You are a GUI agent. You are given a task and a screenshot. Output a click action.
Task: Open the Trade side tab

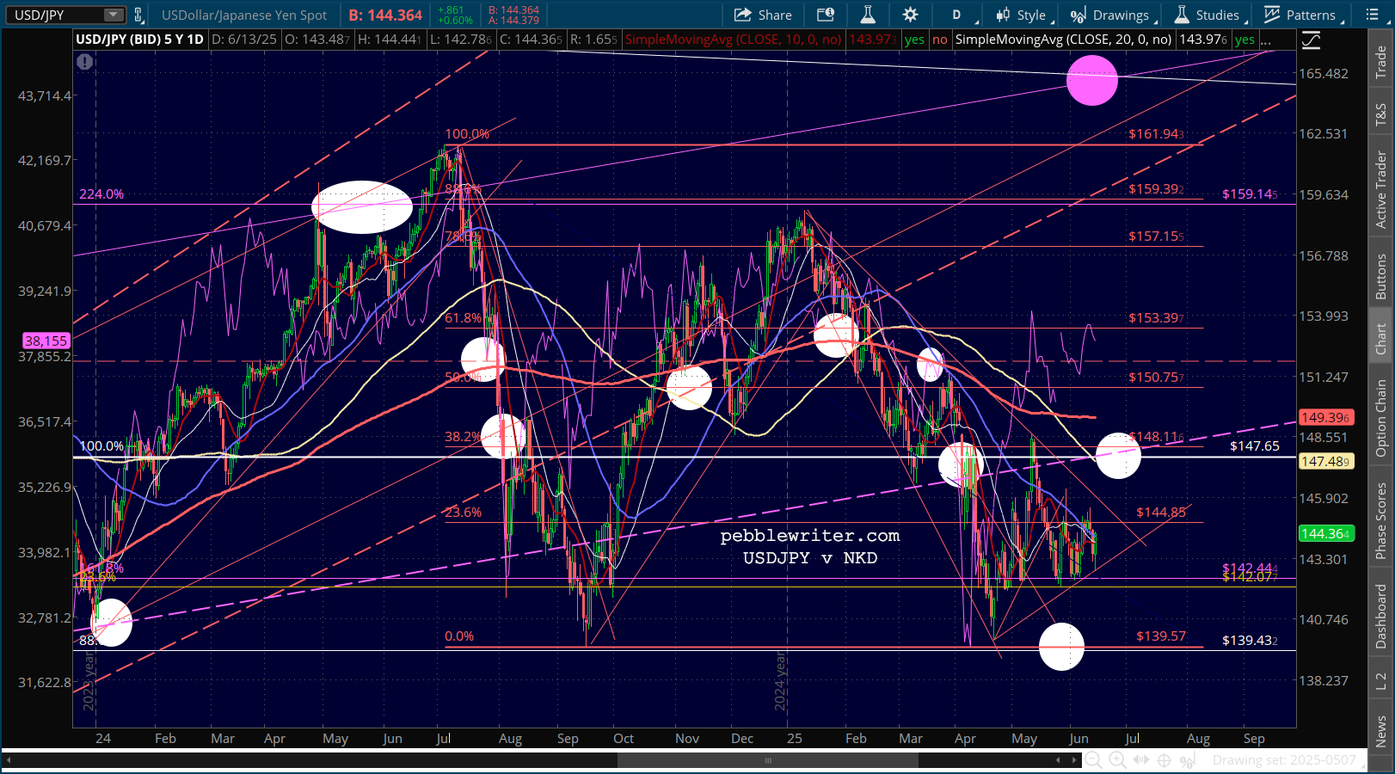(x=1381, y=62)
